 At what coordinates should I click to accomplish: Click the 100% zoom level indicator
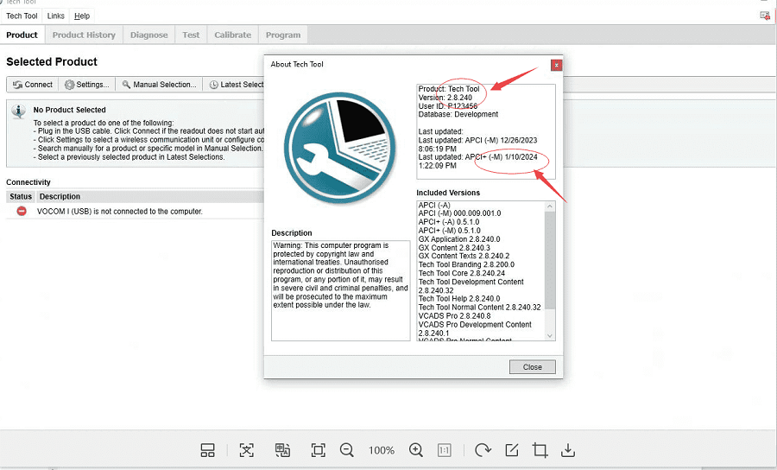pos(381,450)
